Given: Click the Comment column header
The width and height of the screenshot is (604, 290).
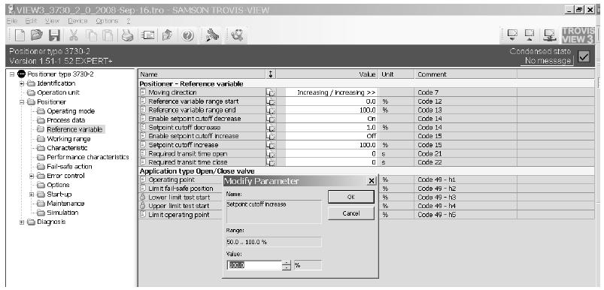Looking at the screenshot, I should tap(466, 74).
